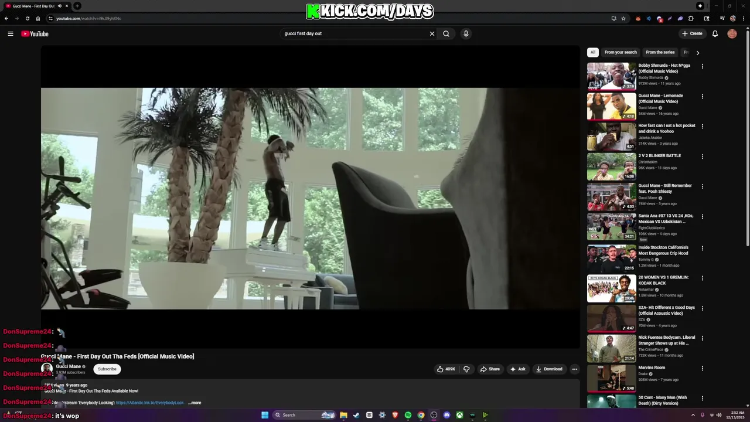View site information beside the URL

click(50, 18)
